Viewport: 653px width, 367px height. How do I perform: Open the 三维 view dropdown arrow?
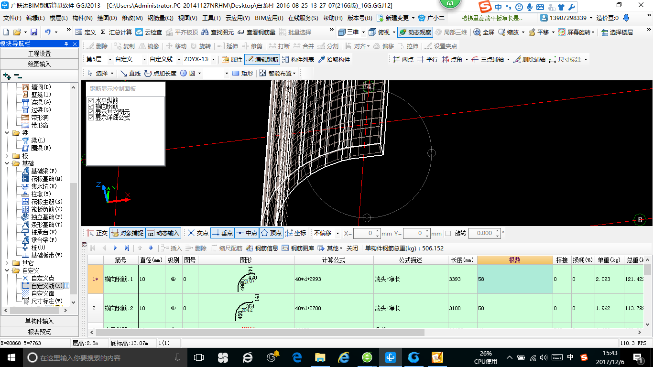point(363,32)
